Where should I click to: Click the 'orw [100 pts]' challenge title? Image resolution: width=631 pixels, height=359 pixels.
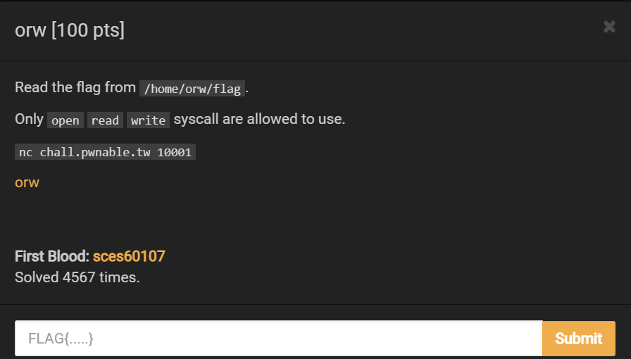pos(70,30)
